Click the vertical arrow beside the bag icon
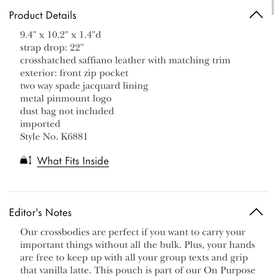This screenshot has height=276, width=276. coord(30,160)
